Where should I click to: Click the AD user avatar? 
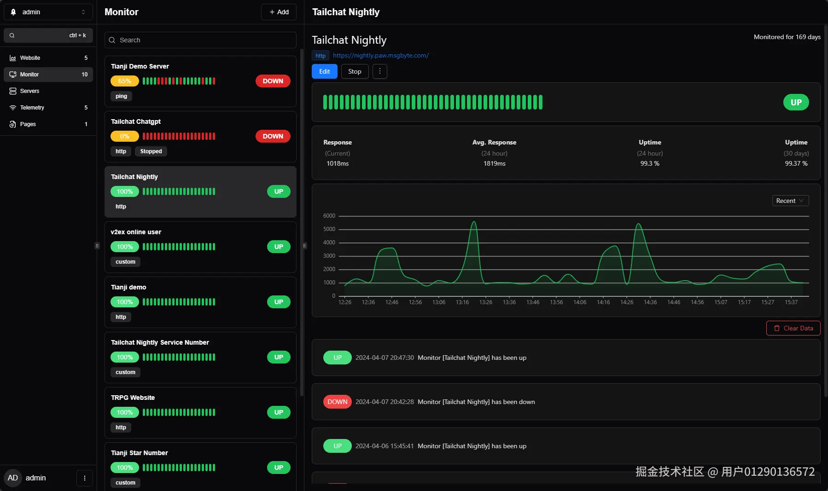[x=13, y=478]
